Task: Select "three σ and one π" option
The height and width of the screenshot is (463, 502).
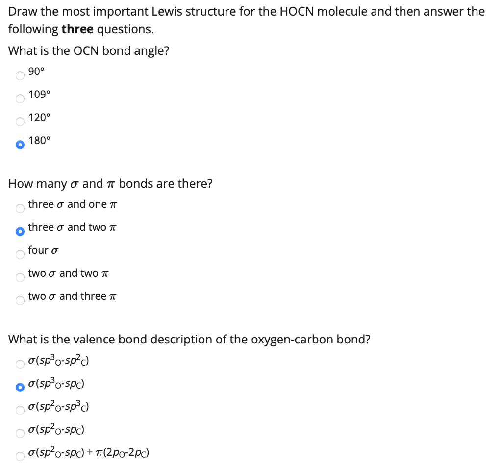Action: [20, 208]
